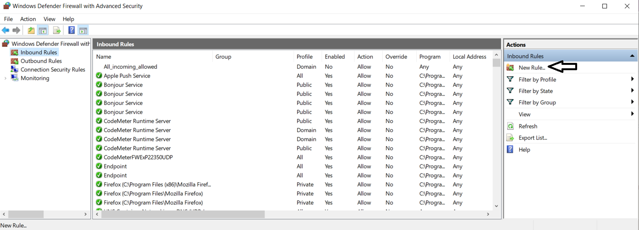Toggle the Show/Hide Action Pane icon

tap(83, 30)
